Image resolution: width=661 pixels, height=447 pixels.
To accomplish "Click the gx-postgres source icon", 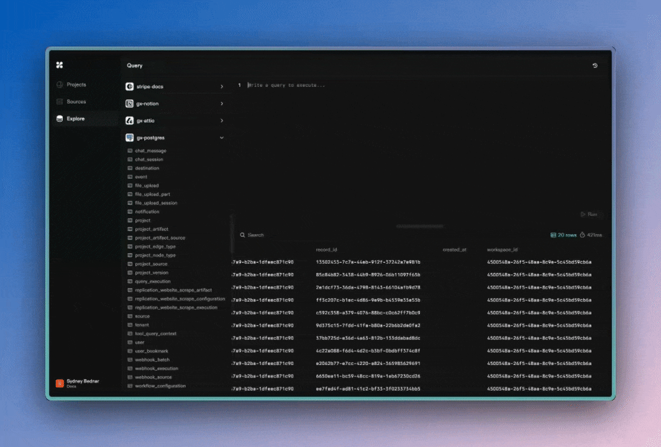I will pyautogui.click(x=129, y=138).
